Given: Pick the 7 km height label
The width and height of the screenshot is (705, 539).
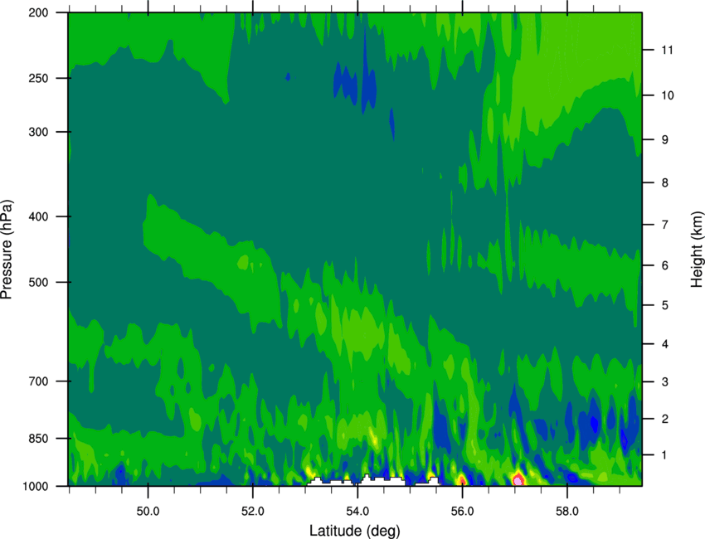Looking at the screenshot, I should pyautogui.click(x=664, y=225).
